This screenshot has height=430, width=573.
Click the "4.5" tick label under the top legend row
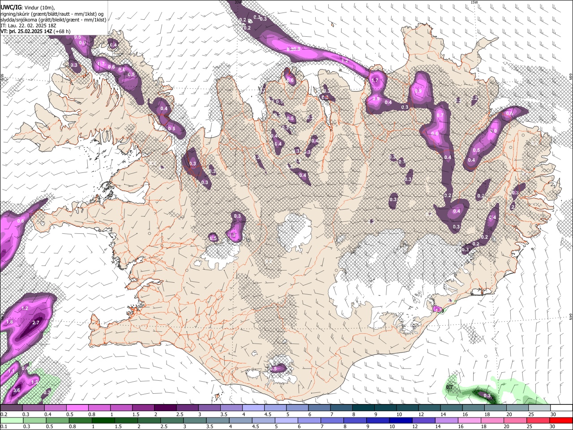tap(268, 414)
